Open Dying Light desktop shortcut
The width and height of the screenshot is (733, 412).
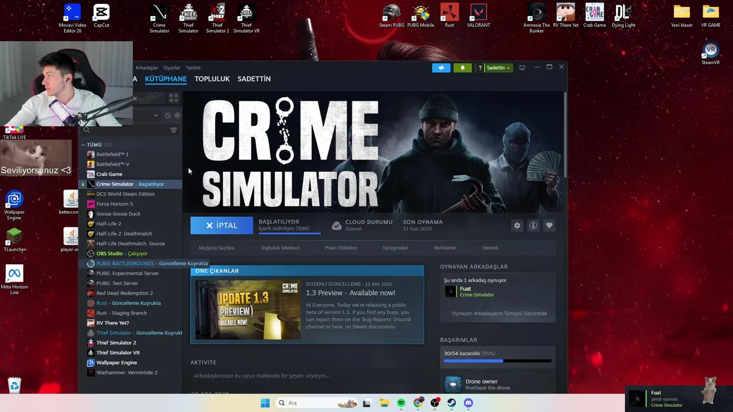click(x=623, y=16)
